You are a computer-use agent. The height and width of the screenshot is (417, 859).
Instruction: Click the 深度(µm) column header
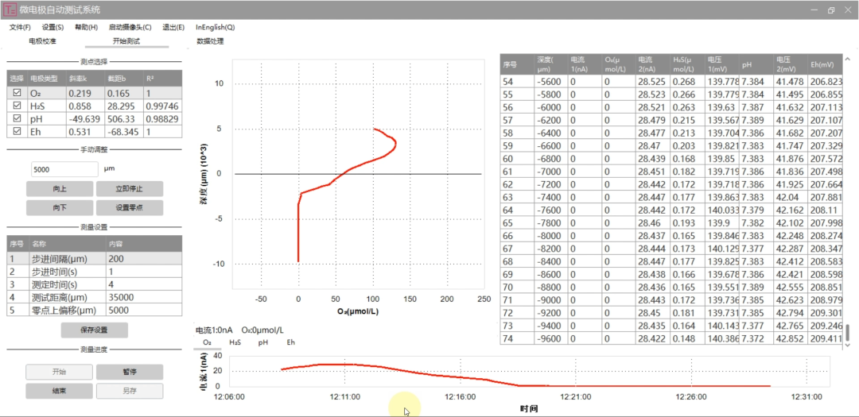pos(551,64)
